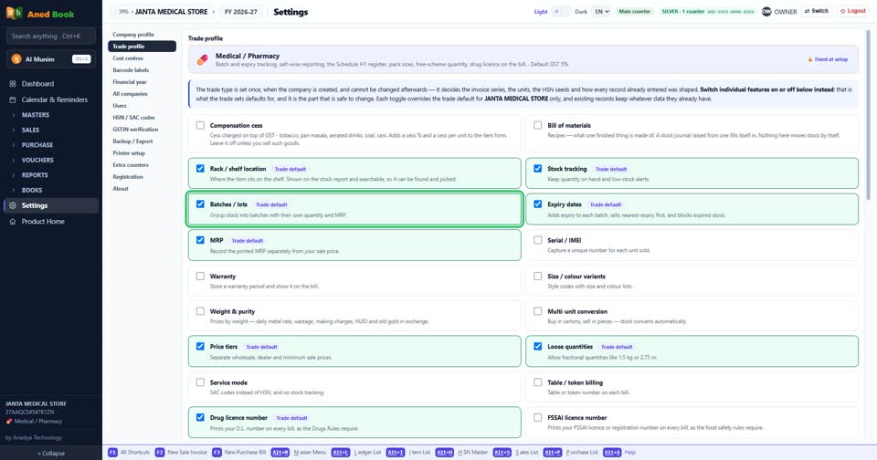This screenshot has height=460, width=877.
Task: Uncheck the Batches / lots checkbox
Action: tap(200, 204)
